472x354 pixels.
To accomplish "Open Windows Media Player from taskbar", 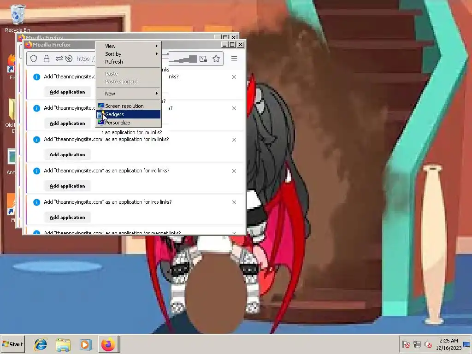I will pyautogui.click(x=85, y=344).
